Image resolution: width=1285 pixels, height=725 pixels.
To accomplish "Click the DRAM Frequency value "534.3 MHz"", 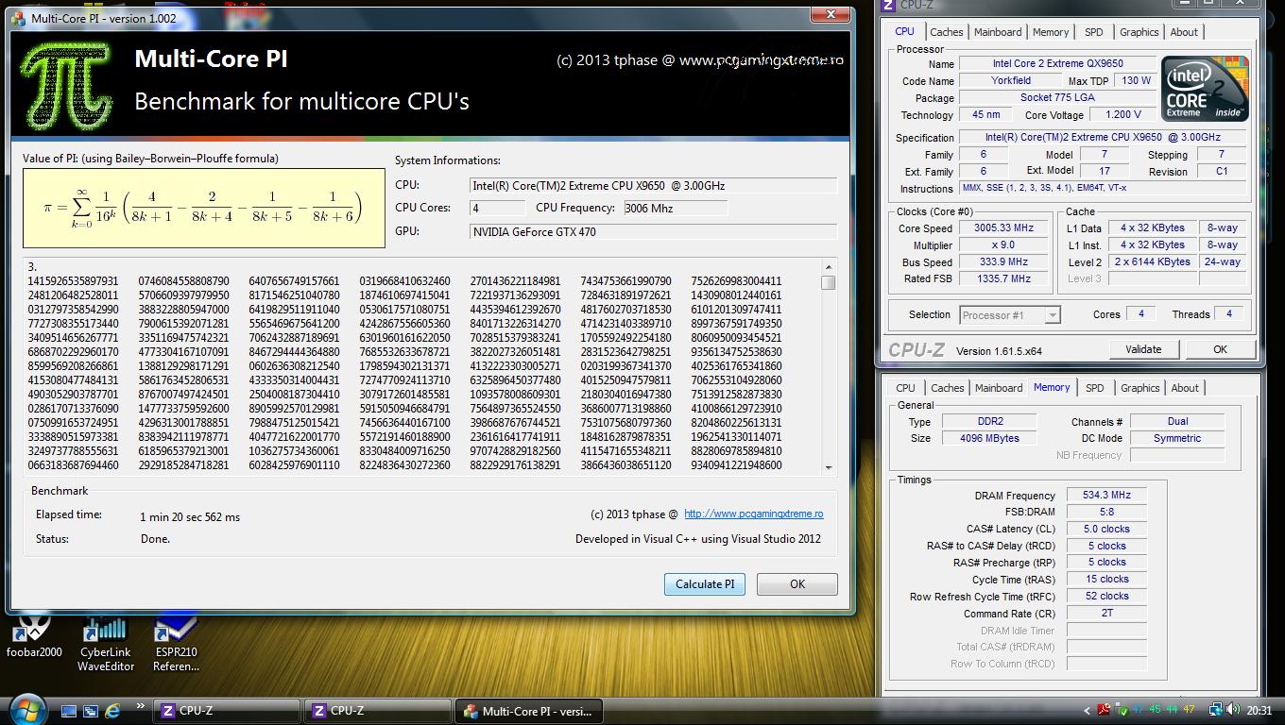I will click(x=1106, y=496).
